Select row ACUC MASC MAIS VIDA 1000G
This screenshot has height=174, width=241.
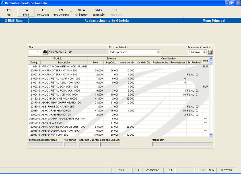click(118, 99)
